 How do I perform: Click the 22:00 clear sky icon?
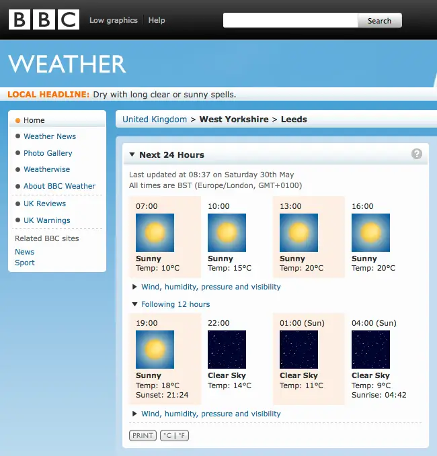227,350
